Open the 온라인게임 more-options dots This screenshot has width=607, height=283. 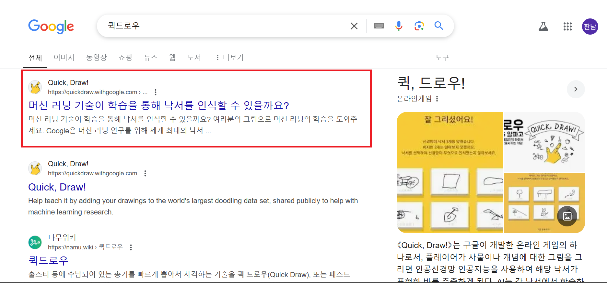[x=437, y=99]
